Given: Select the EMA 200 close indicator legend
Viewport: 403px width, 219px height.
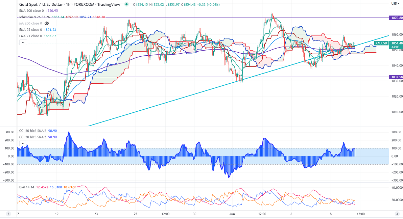Looking at the screenshot, I should coord(30,11).
